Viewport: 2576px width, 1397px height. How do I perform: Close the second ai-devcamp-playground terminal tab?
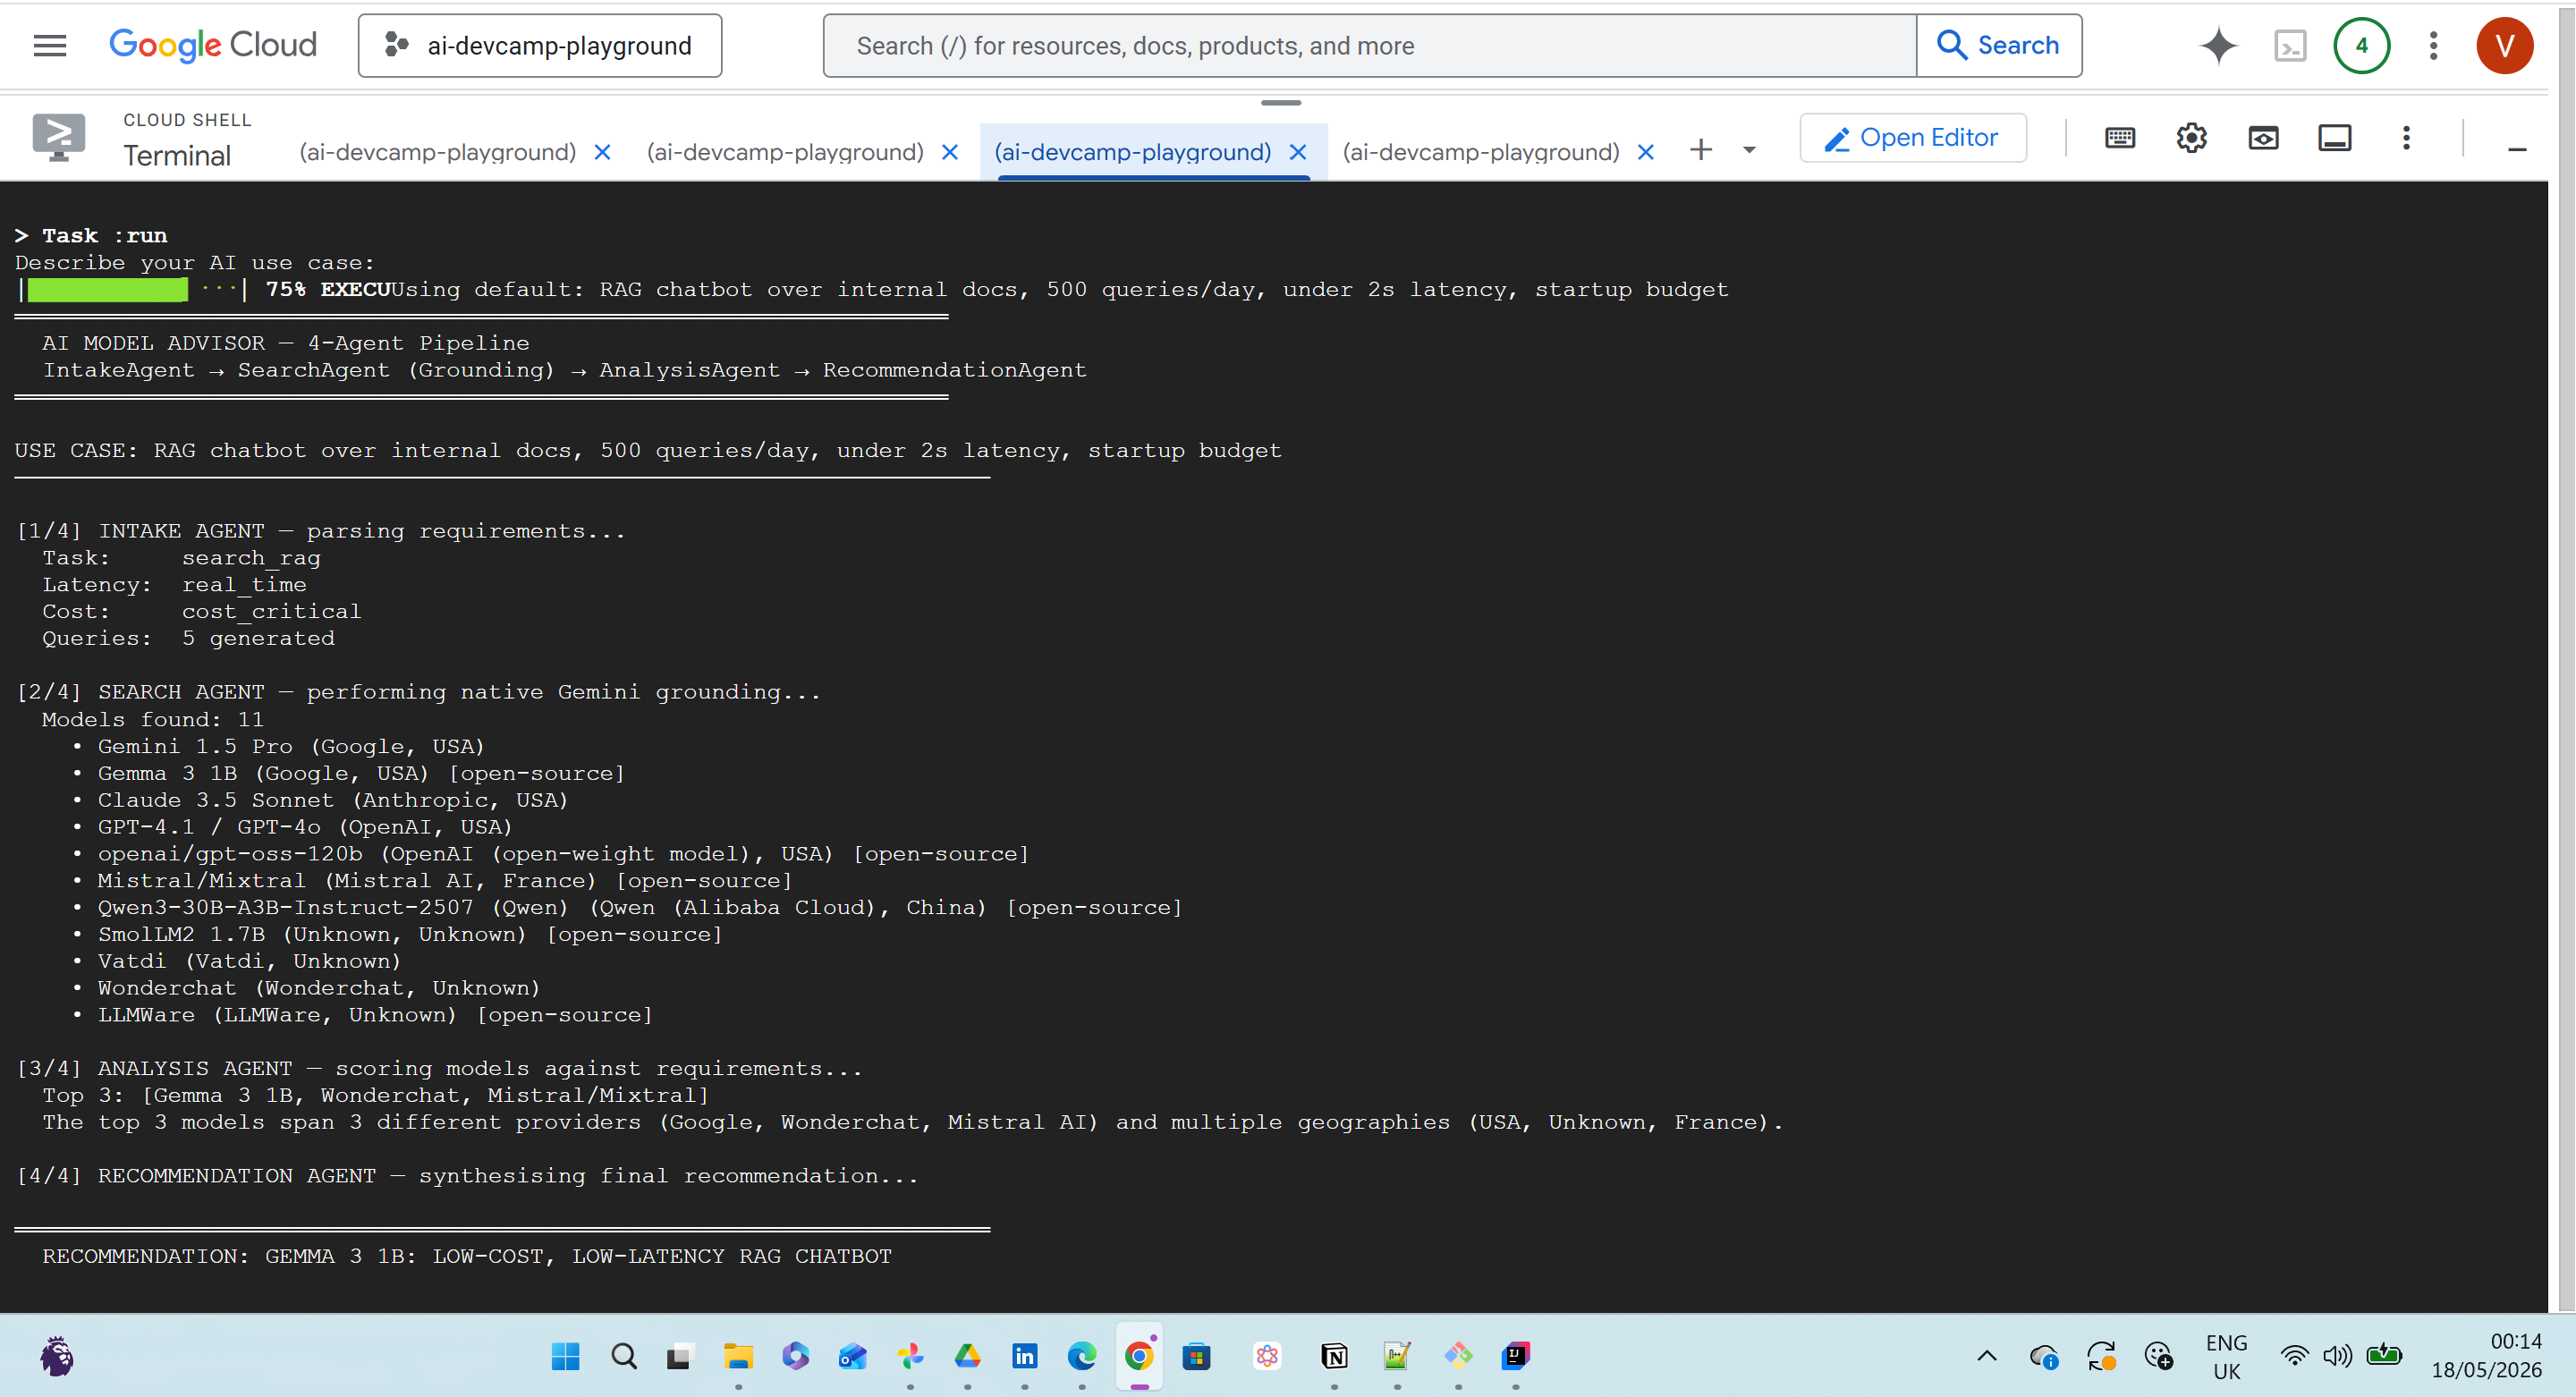point(950,152)
